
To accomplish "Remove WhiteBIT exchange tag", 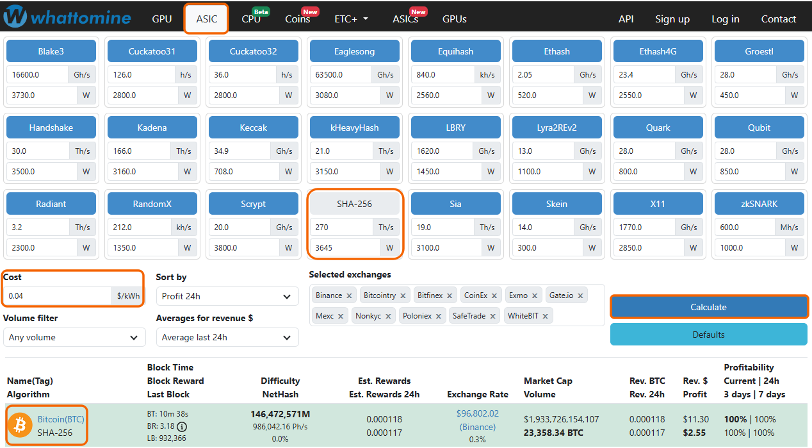I will (x=544, y=316).
